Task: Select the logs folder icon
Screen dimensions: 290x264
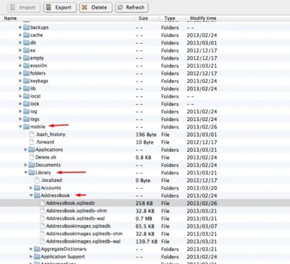Action: pyautogui.click(x=26, y=119)
